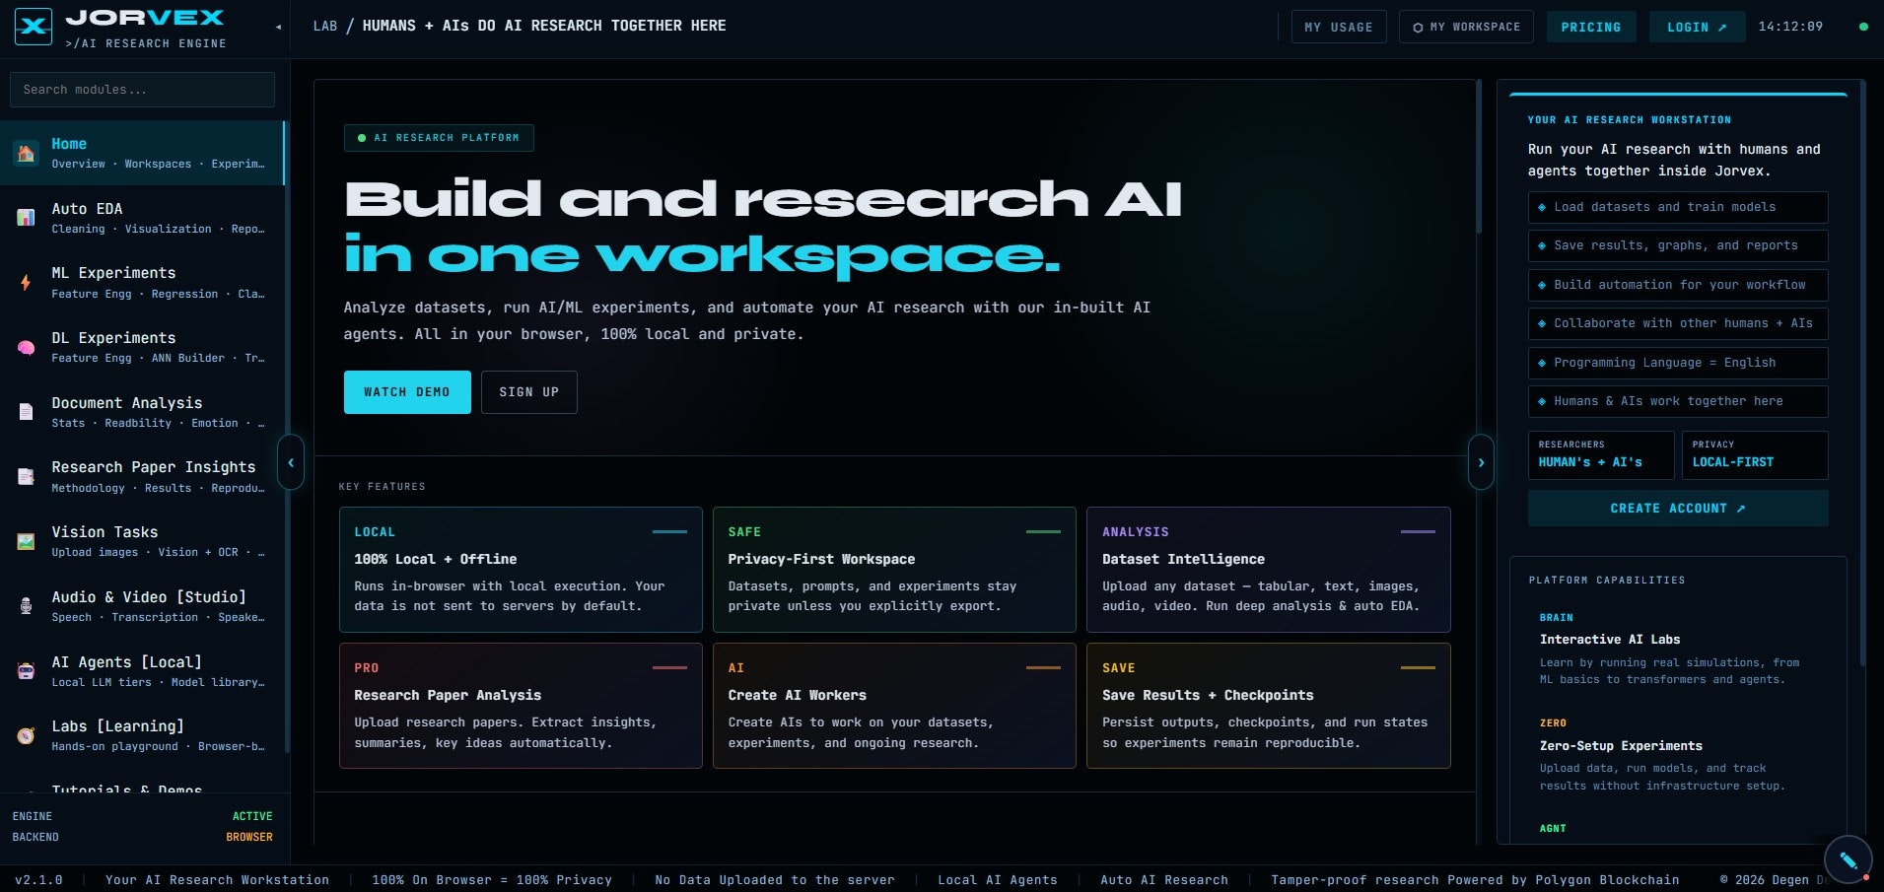
Task: Open DL Experiments via the brain icon
Action: click(26, 347)
